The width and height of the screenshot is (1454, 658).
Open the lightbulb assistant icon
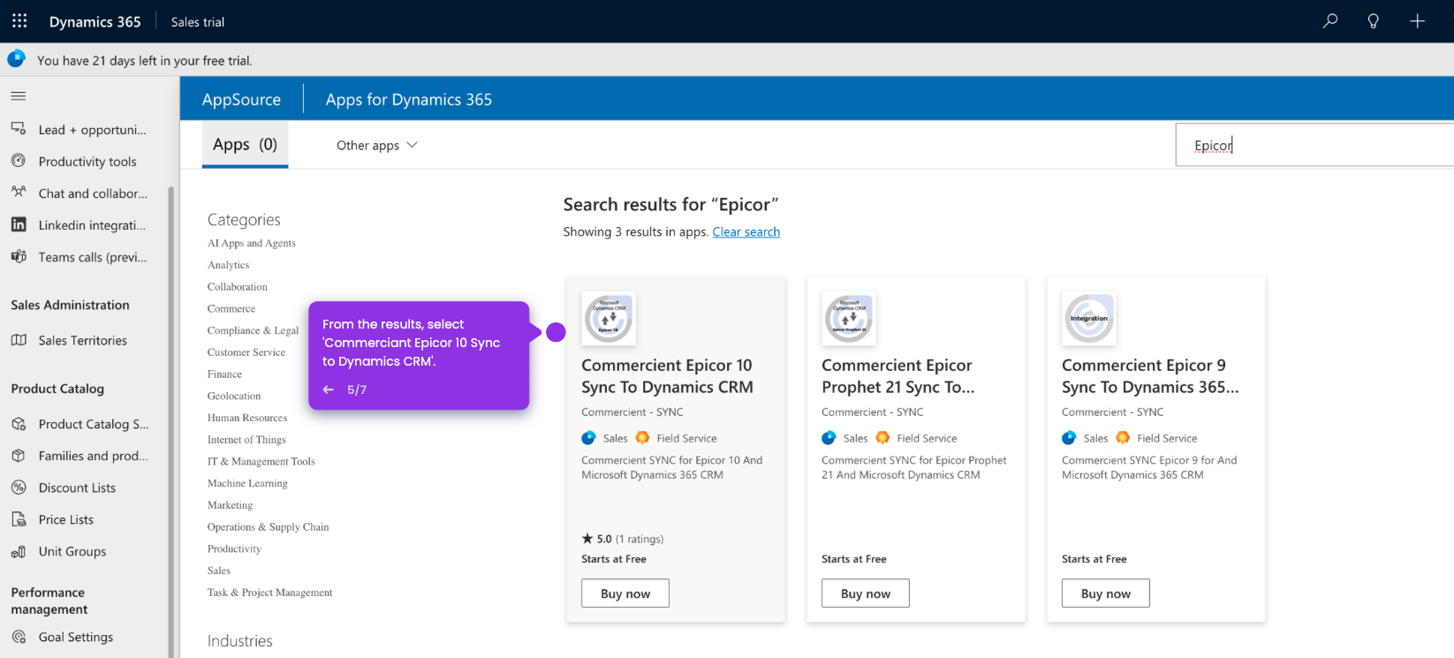click(1374, 21)
